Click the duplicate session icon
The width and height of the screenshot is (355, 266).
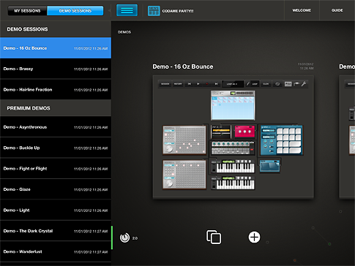tap(214, 237)
